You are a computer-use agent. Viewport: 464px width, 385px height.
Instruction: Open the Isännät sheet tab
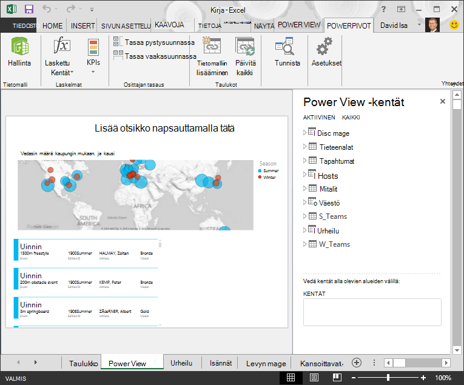pyautogui.click(x=221, y=363)
